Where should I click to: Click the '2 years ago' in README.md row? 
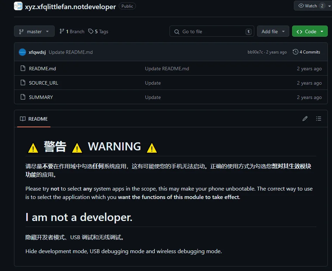309,69
